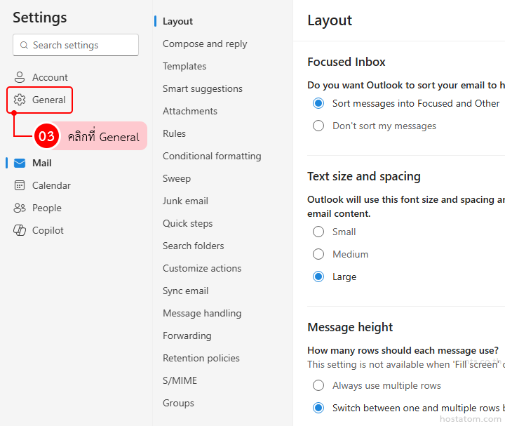Open Conditional formatting settings
Screen dimensions: 505x426
212,156
